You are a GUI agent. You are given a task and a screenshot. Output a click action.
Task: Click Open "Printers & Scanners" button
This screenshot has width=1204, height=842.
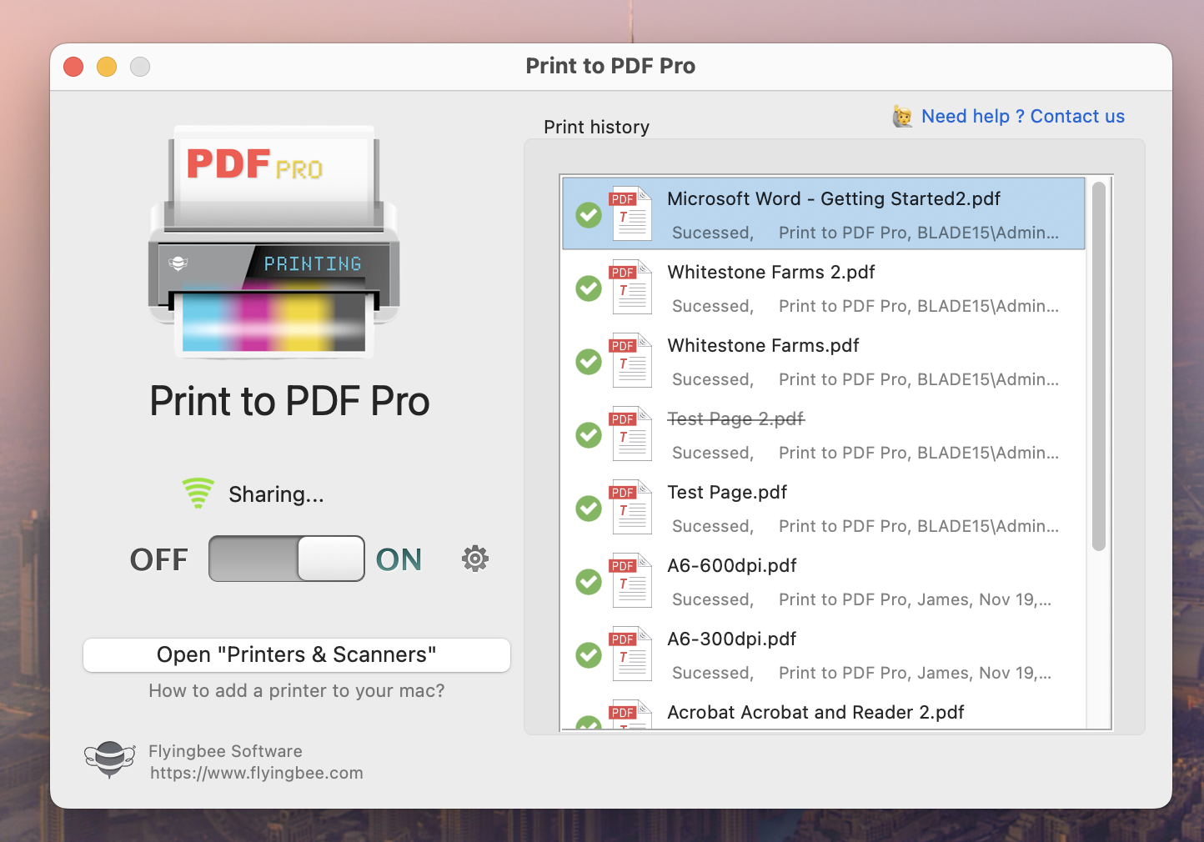click(x=297, y=654)
